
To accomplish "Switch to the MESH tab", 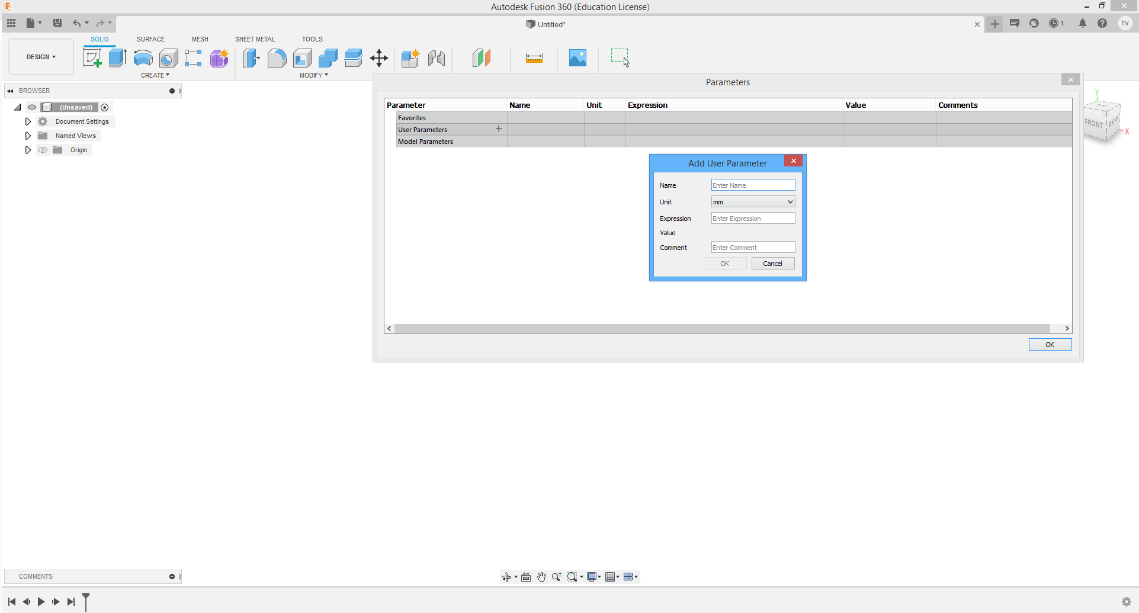I will (200, 39).
